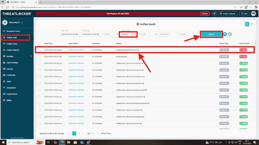Click Execute badge in cmd.exe row
This screenshot has width=259, height=145.
click(224, 50)
